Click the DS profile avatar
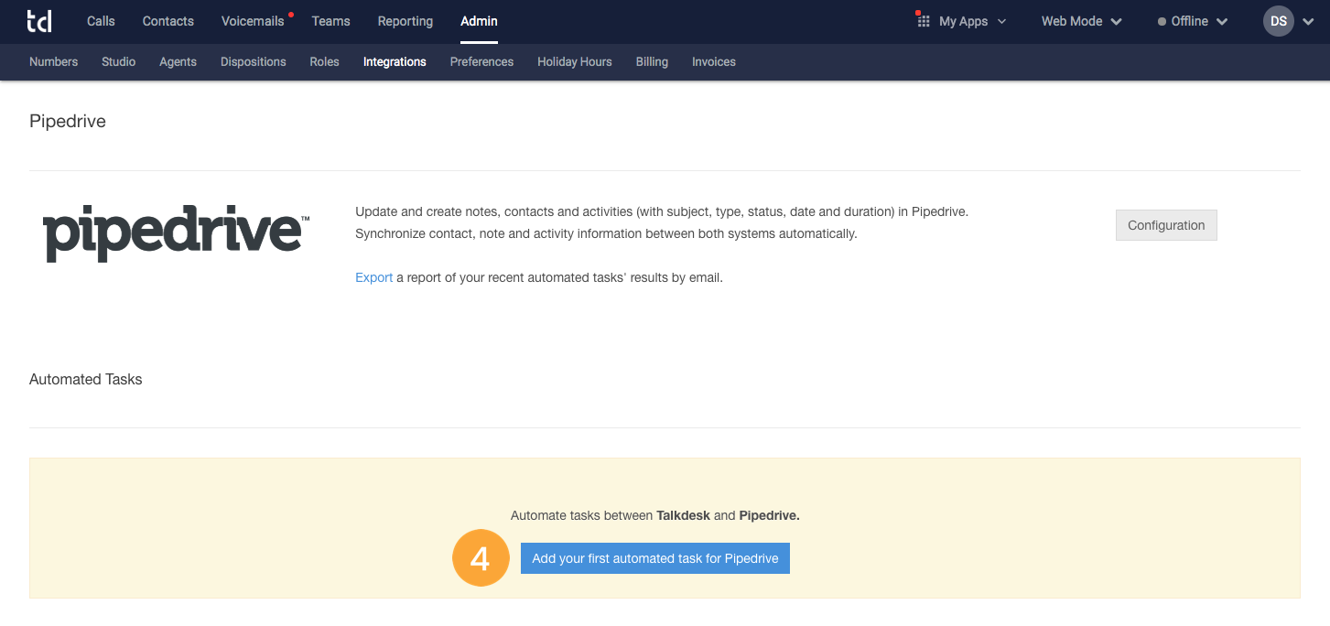 pyautogui.click(x=1278, y=21)
